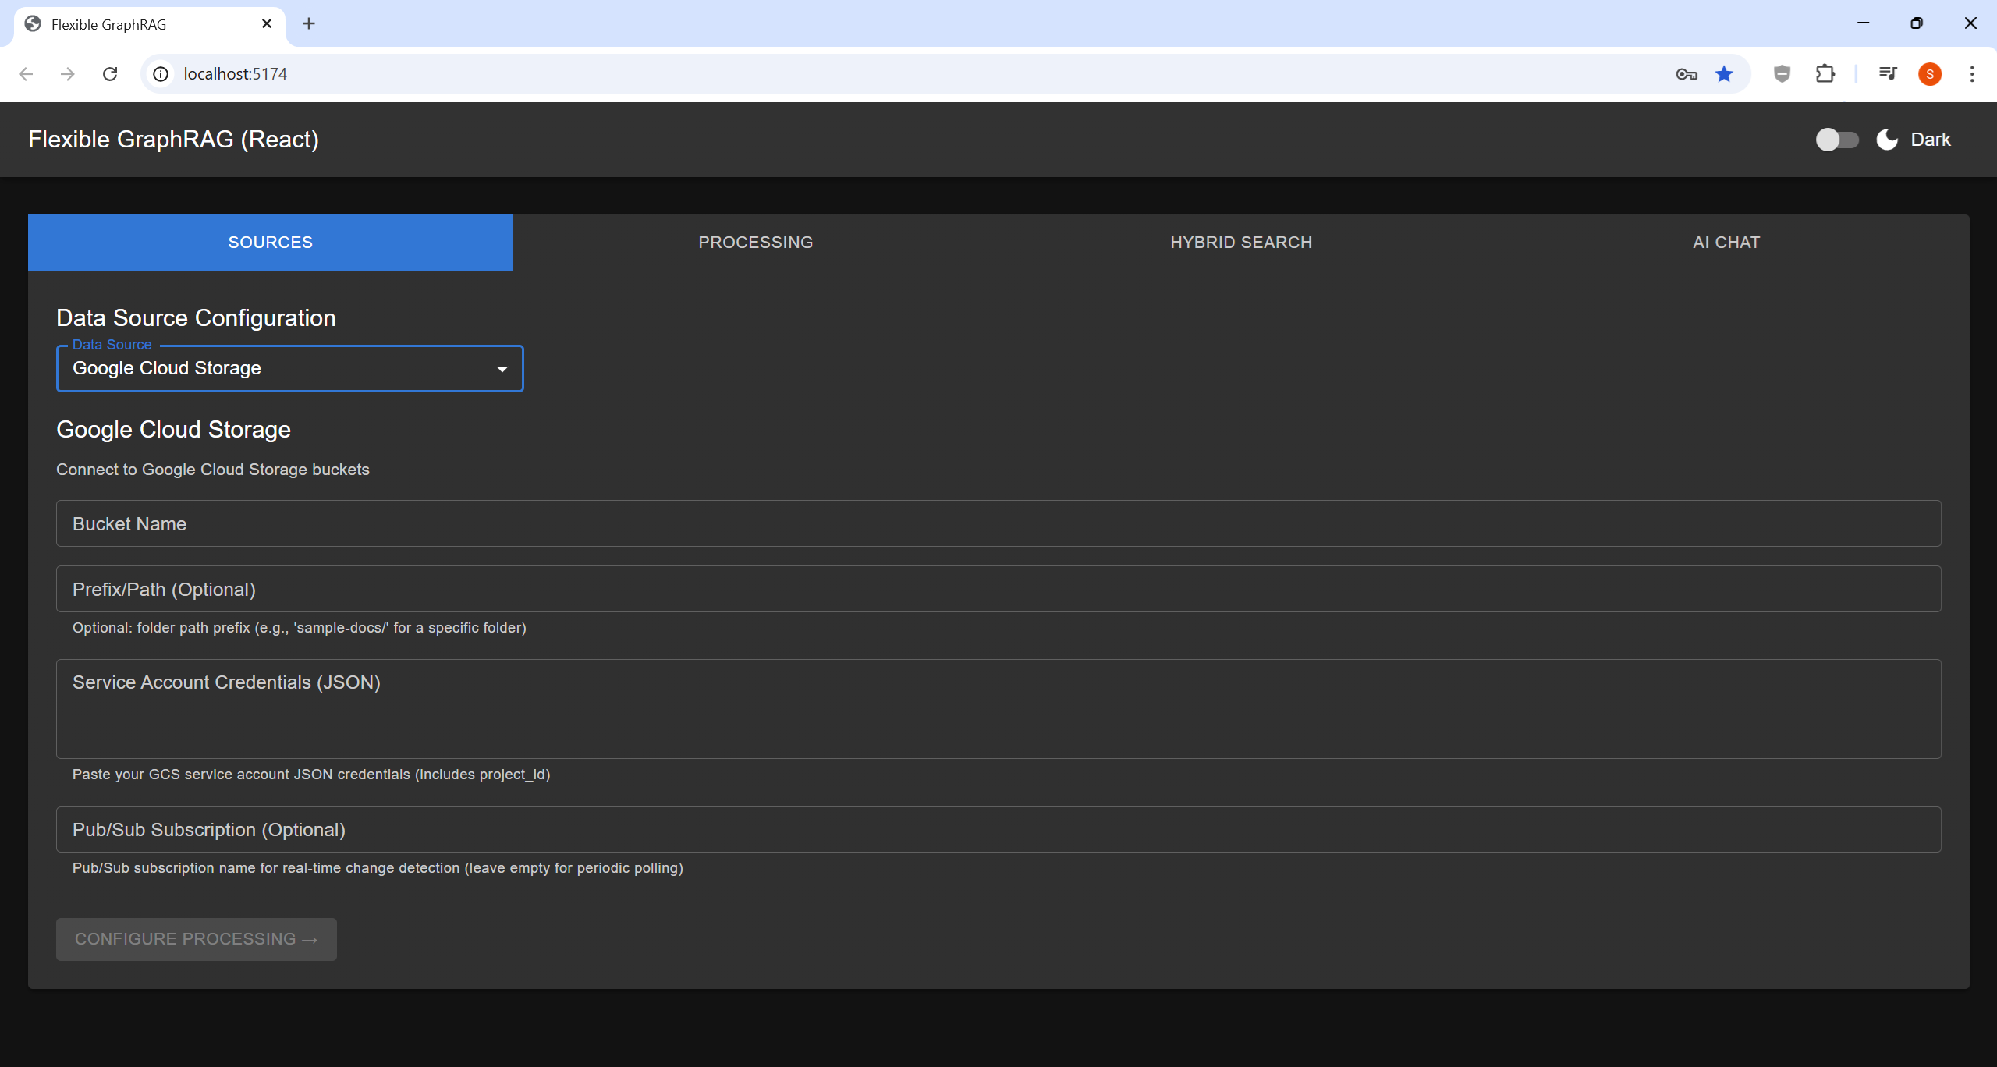Click the moon icon beside Dark label

point(1886,139)
